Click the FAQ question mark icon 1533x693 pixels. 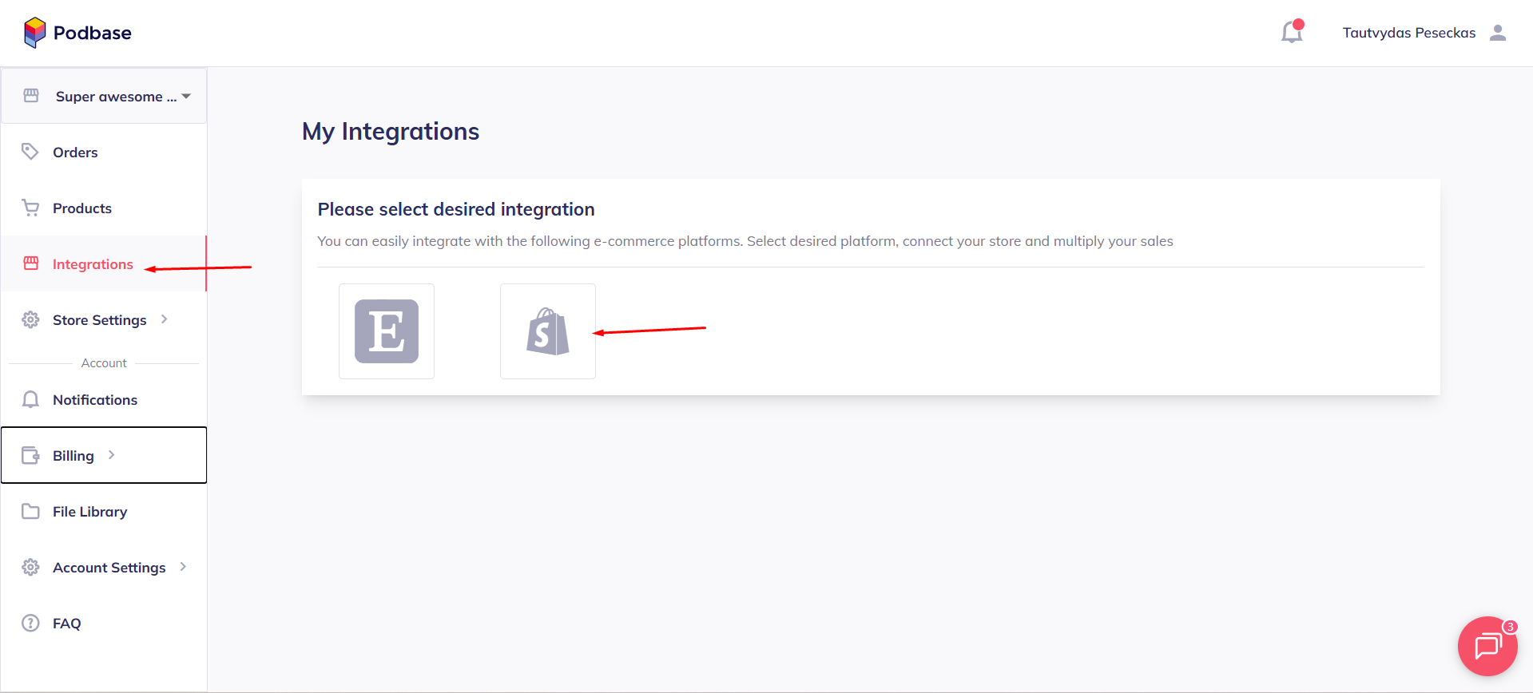click(30, 624)
